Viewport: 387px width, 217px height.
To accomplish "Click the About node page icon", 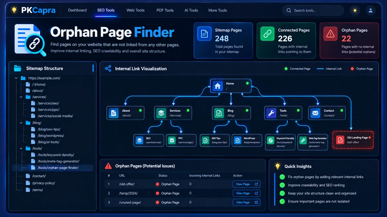I will [x=114, y=113].
